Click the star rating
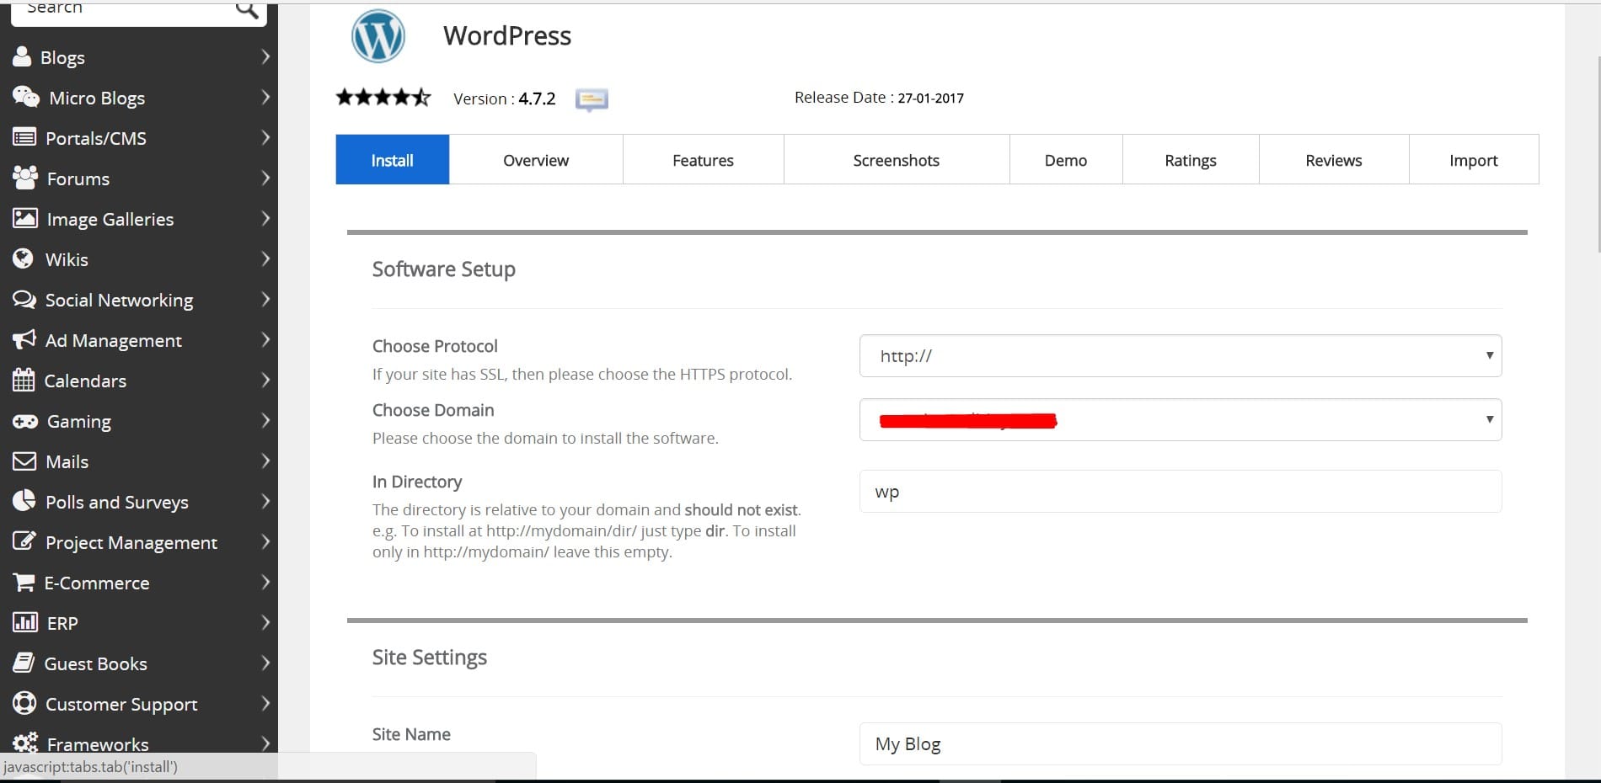Image resolution: width=1601 pixels, height=783 pixels. 383,98
